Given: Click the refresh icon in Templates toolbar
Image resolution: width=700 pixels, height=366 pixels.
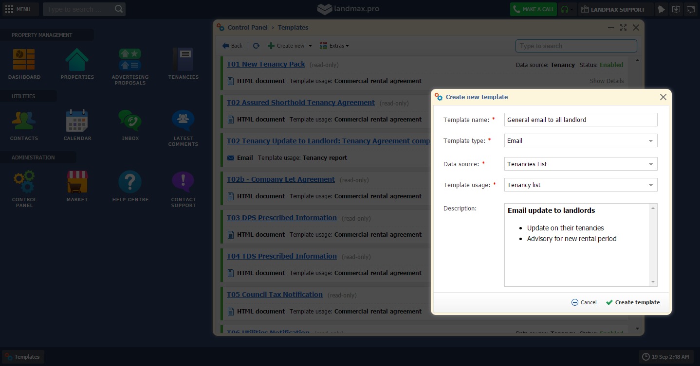Looking at the screenshot, I should click(256, 46).
